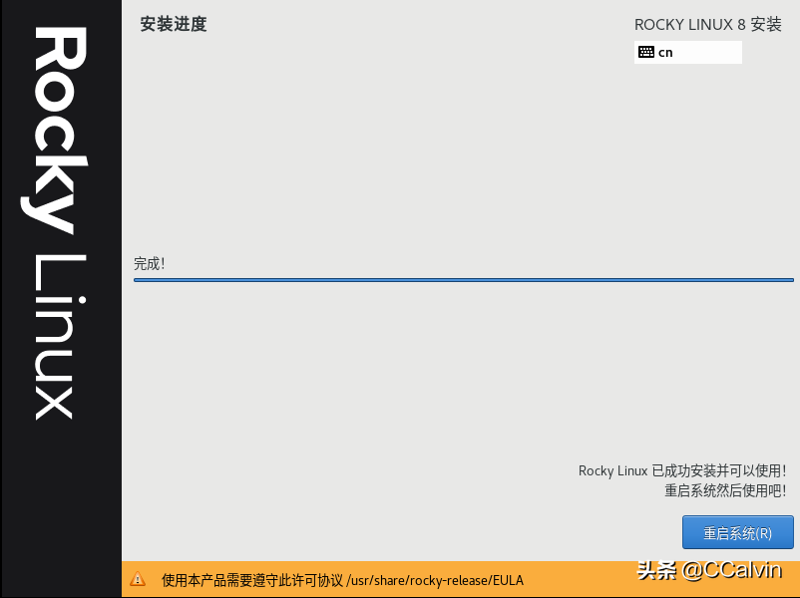Click the /usr/share/rocky-release/EULA path

(435, 580)
